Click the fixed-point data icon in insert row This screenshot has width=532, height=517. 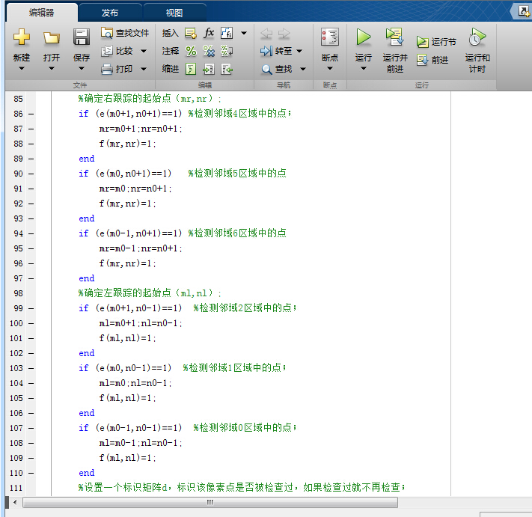coord(227,33)
